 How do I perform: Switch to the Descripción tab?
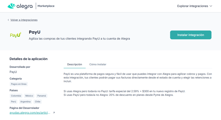click(75, 64)
